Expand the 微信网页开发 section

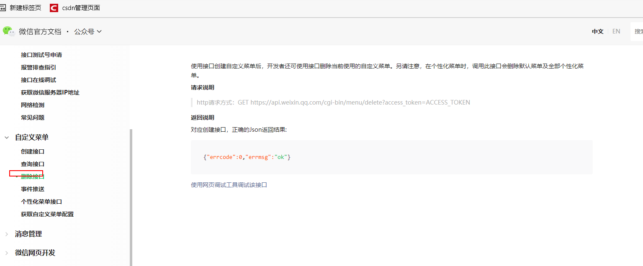pyautogui.click(x=7, y=253)
